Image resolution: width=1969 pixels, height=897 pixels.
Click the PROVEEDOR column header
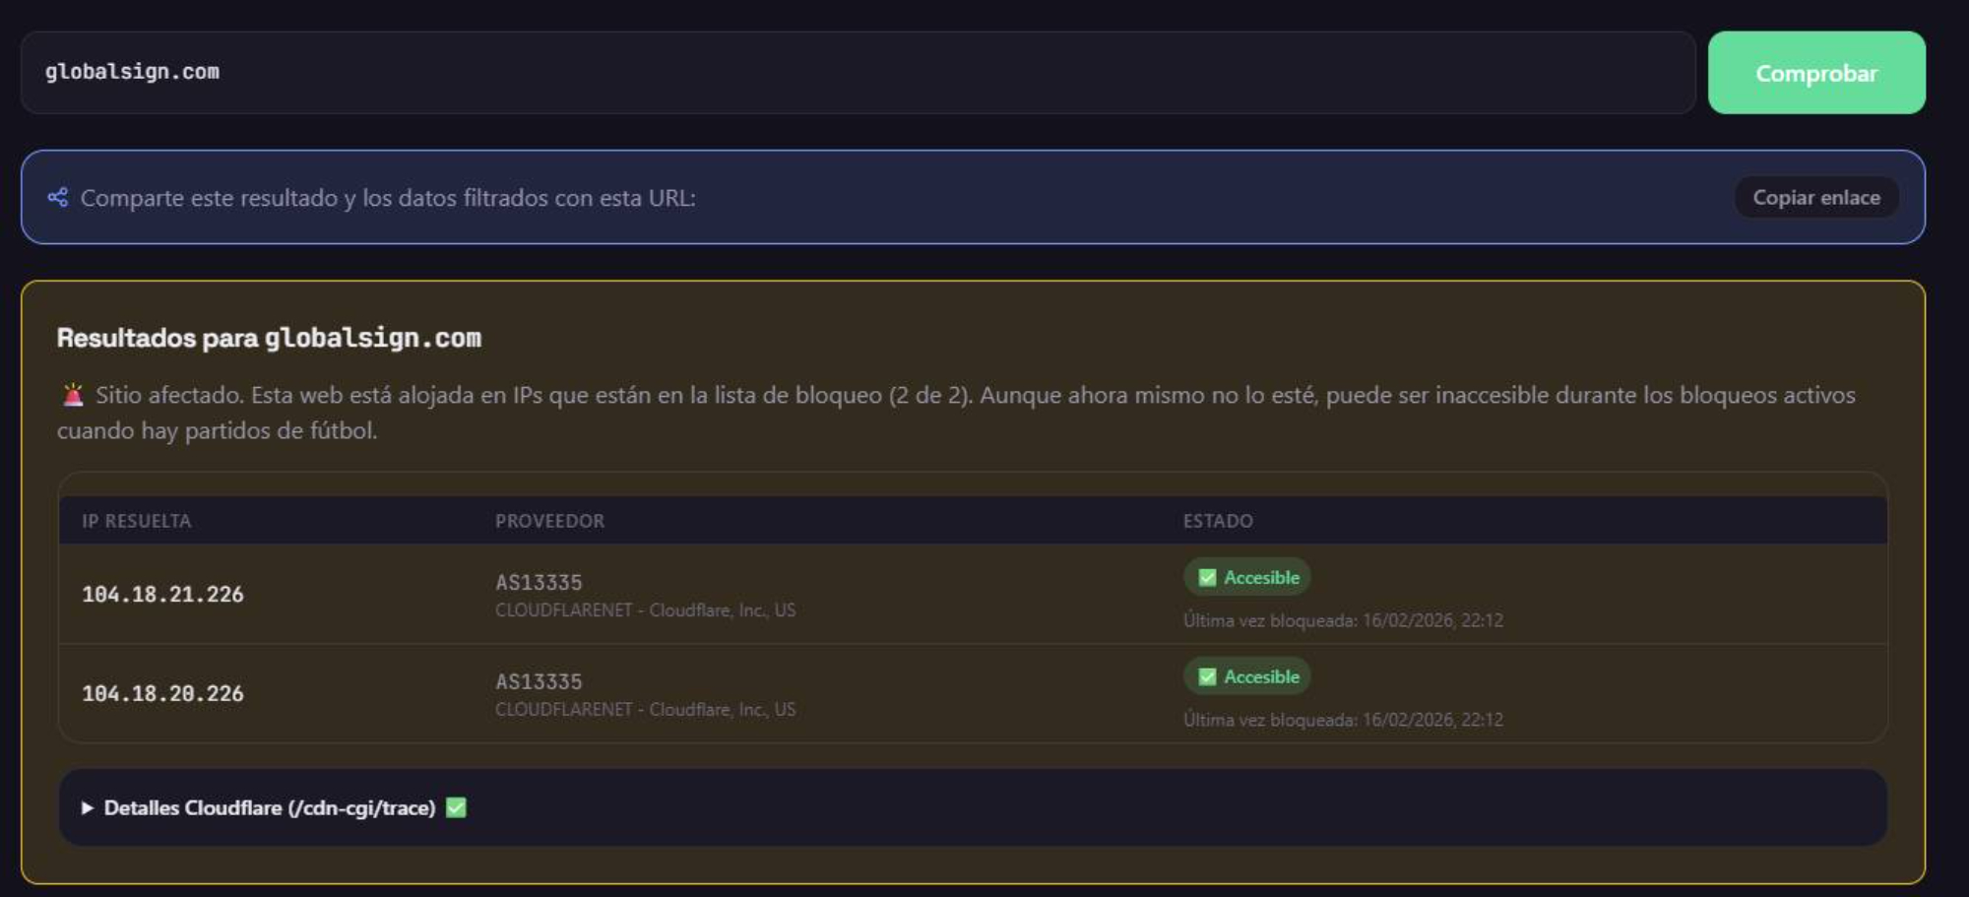(549, 521)
